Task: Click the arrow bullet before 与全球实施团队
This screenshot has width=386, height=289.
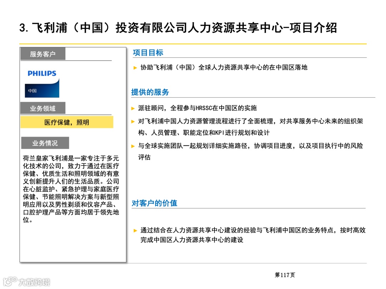Action: 133,146
